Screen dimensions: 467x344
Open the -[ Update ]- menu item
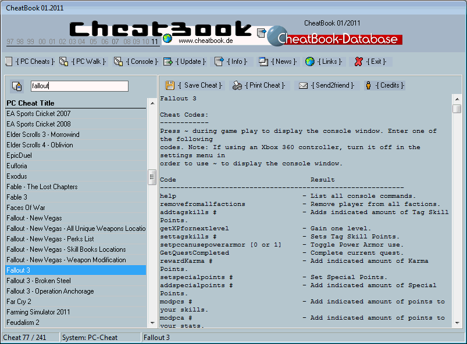click(191, 61)
